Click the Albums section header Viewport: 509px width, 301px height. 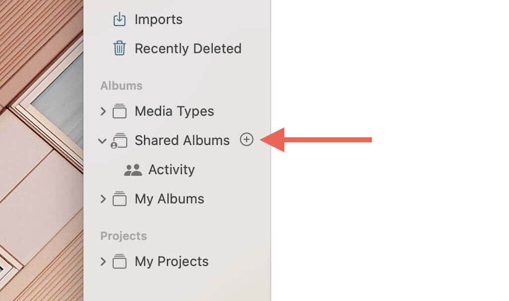coord(121,86)
